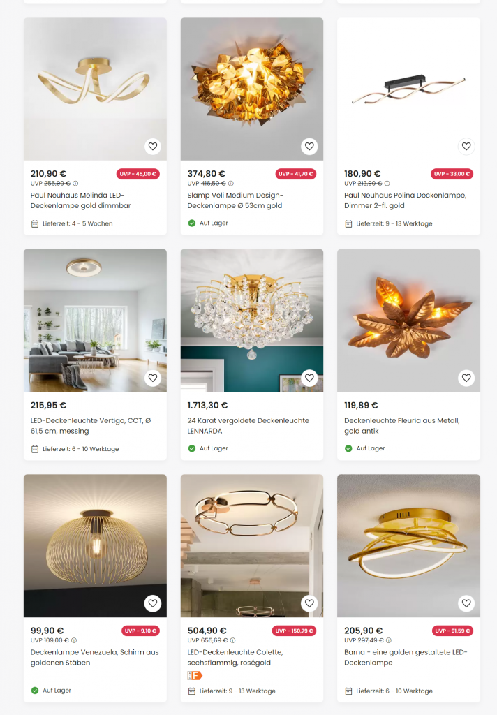View Slamp Veli gold lamp image
Screen dimensions: 497x715
(x=252, y=89)
